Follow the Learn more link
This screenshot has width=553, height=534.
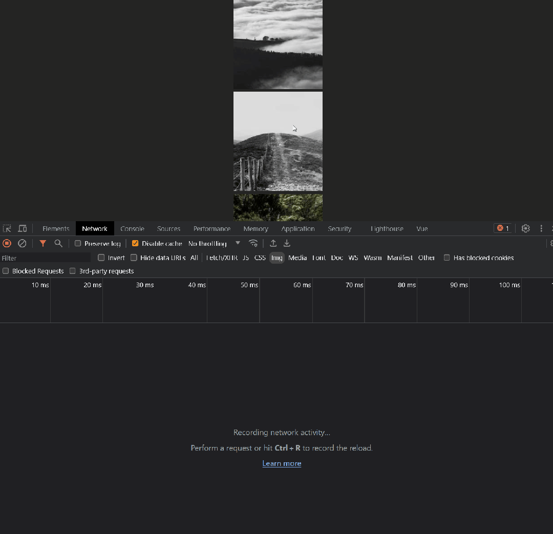(282, 463)
